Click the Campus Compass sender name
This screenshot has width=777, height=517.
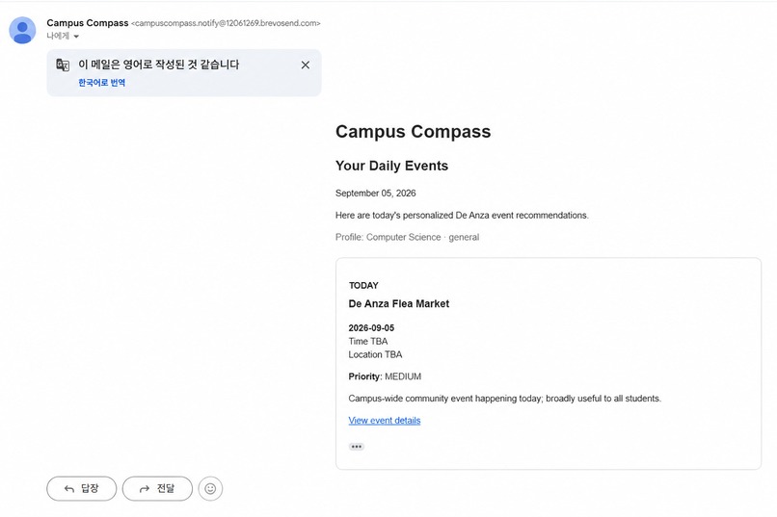(x=88, y=23)
